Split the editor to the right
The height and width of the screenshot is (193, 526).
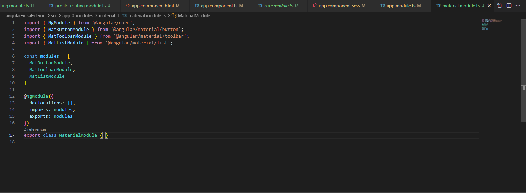point(509,6)
